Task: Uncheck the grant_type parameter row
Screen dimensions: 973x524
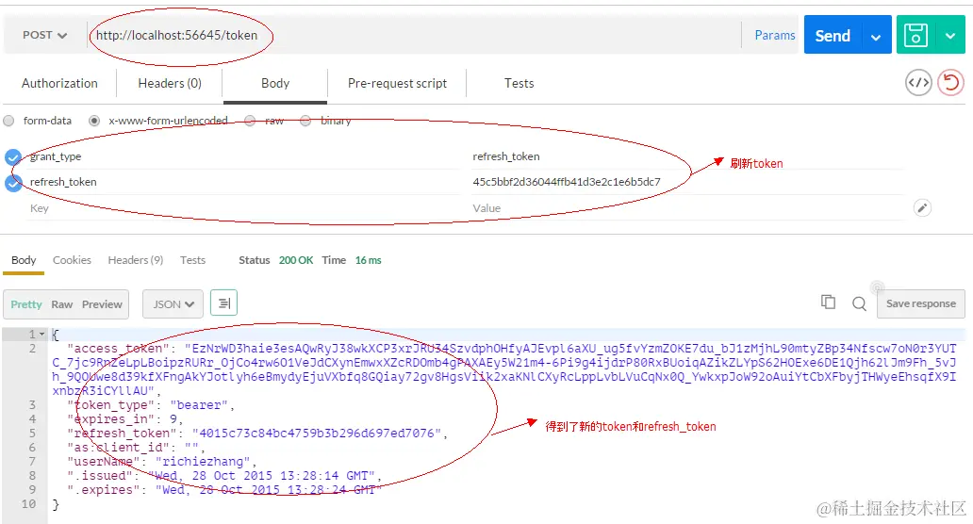Action: coord(13,156)
